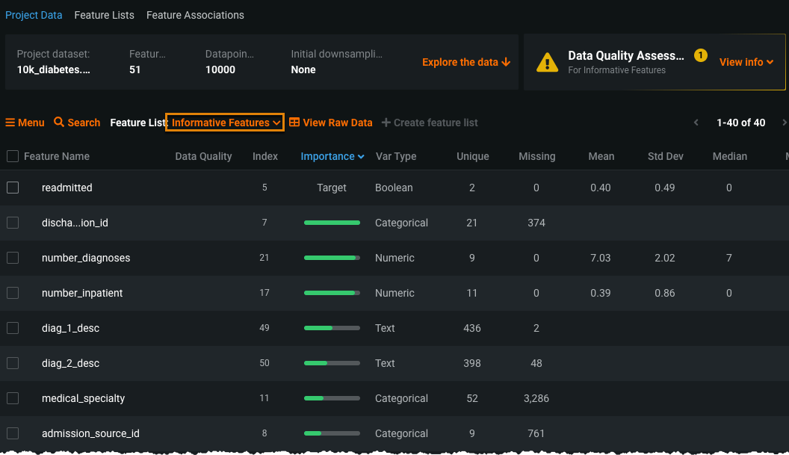Go to previous page arrow
This screenshot has width=789, height=455.
(x=696, y=123)
